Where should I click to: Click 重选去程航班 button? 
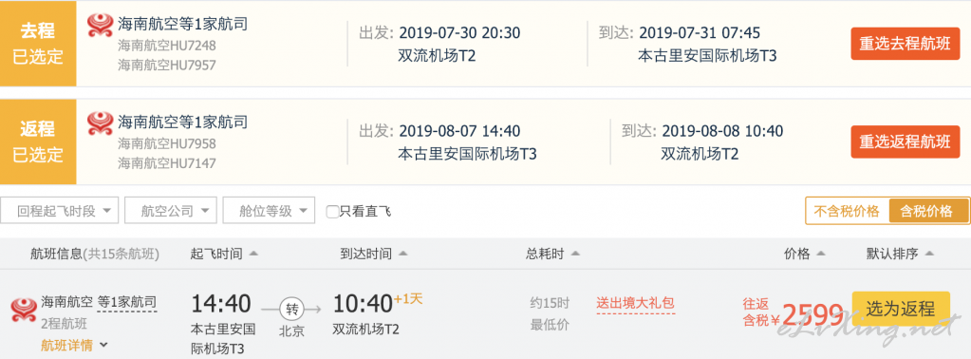[x=905, y=44]
